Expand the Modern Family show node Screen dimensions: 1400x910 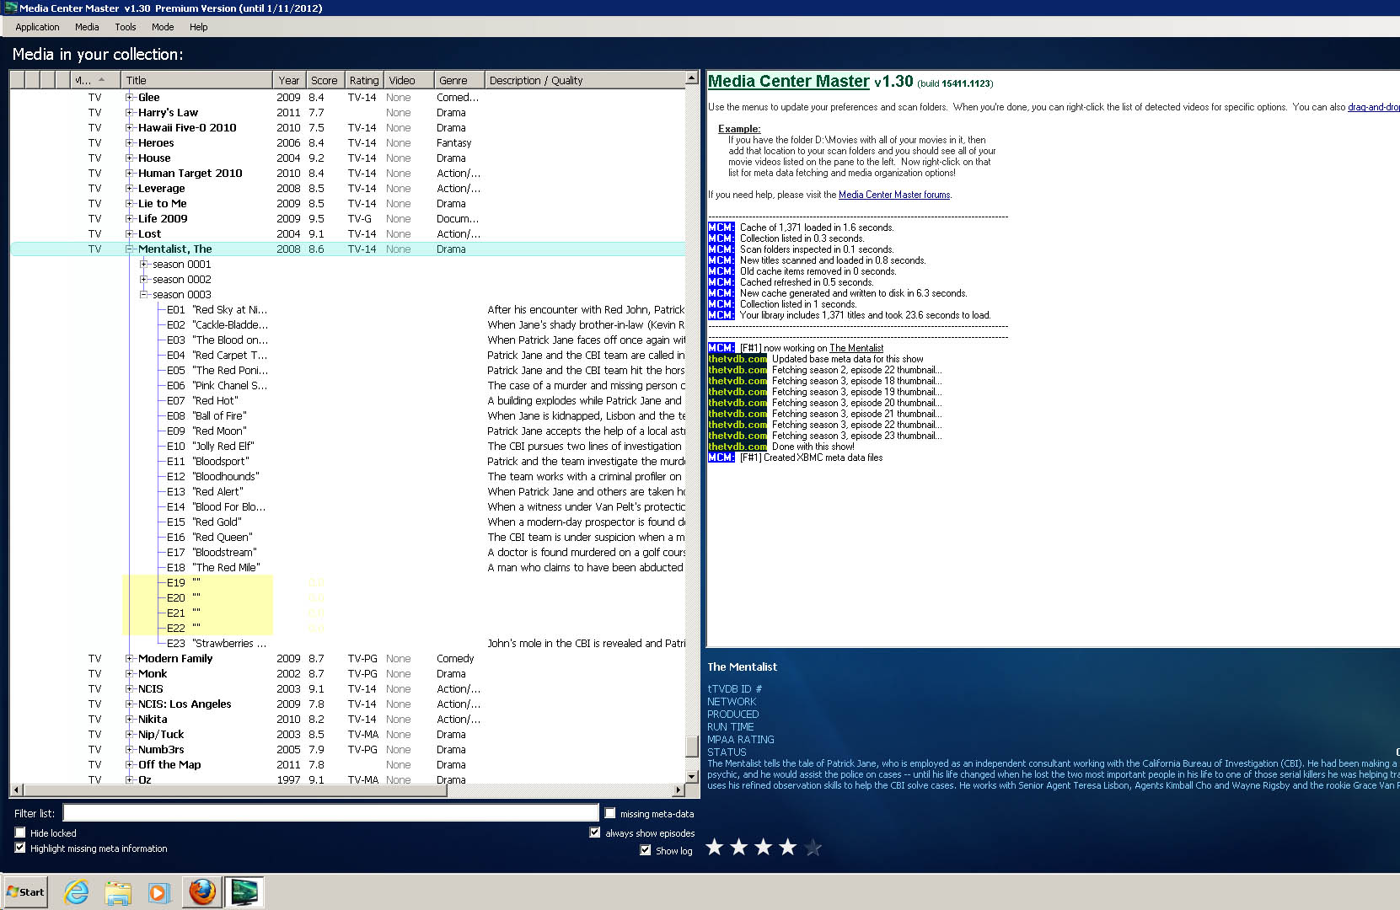(x=130, y=659)
